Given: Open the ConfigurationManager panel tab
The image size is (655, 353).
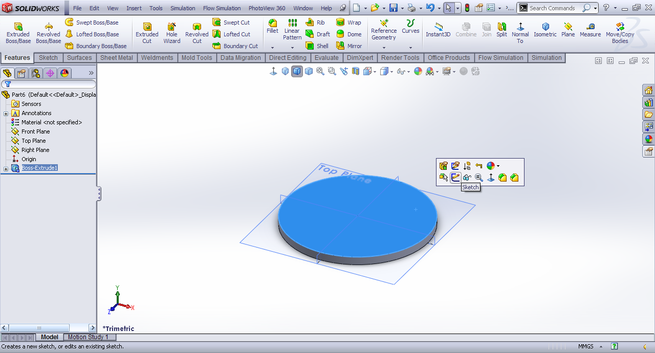Looking at the screenshot, I should (x=36, y=73).
